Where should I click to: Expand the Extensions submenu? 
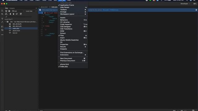(x=73, y=55)
